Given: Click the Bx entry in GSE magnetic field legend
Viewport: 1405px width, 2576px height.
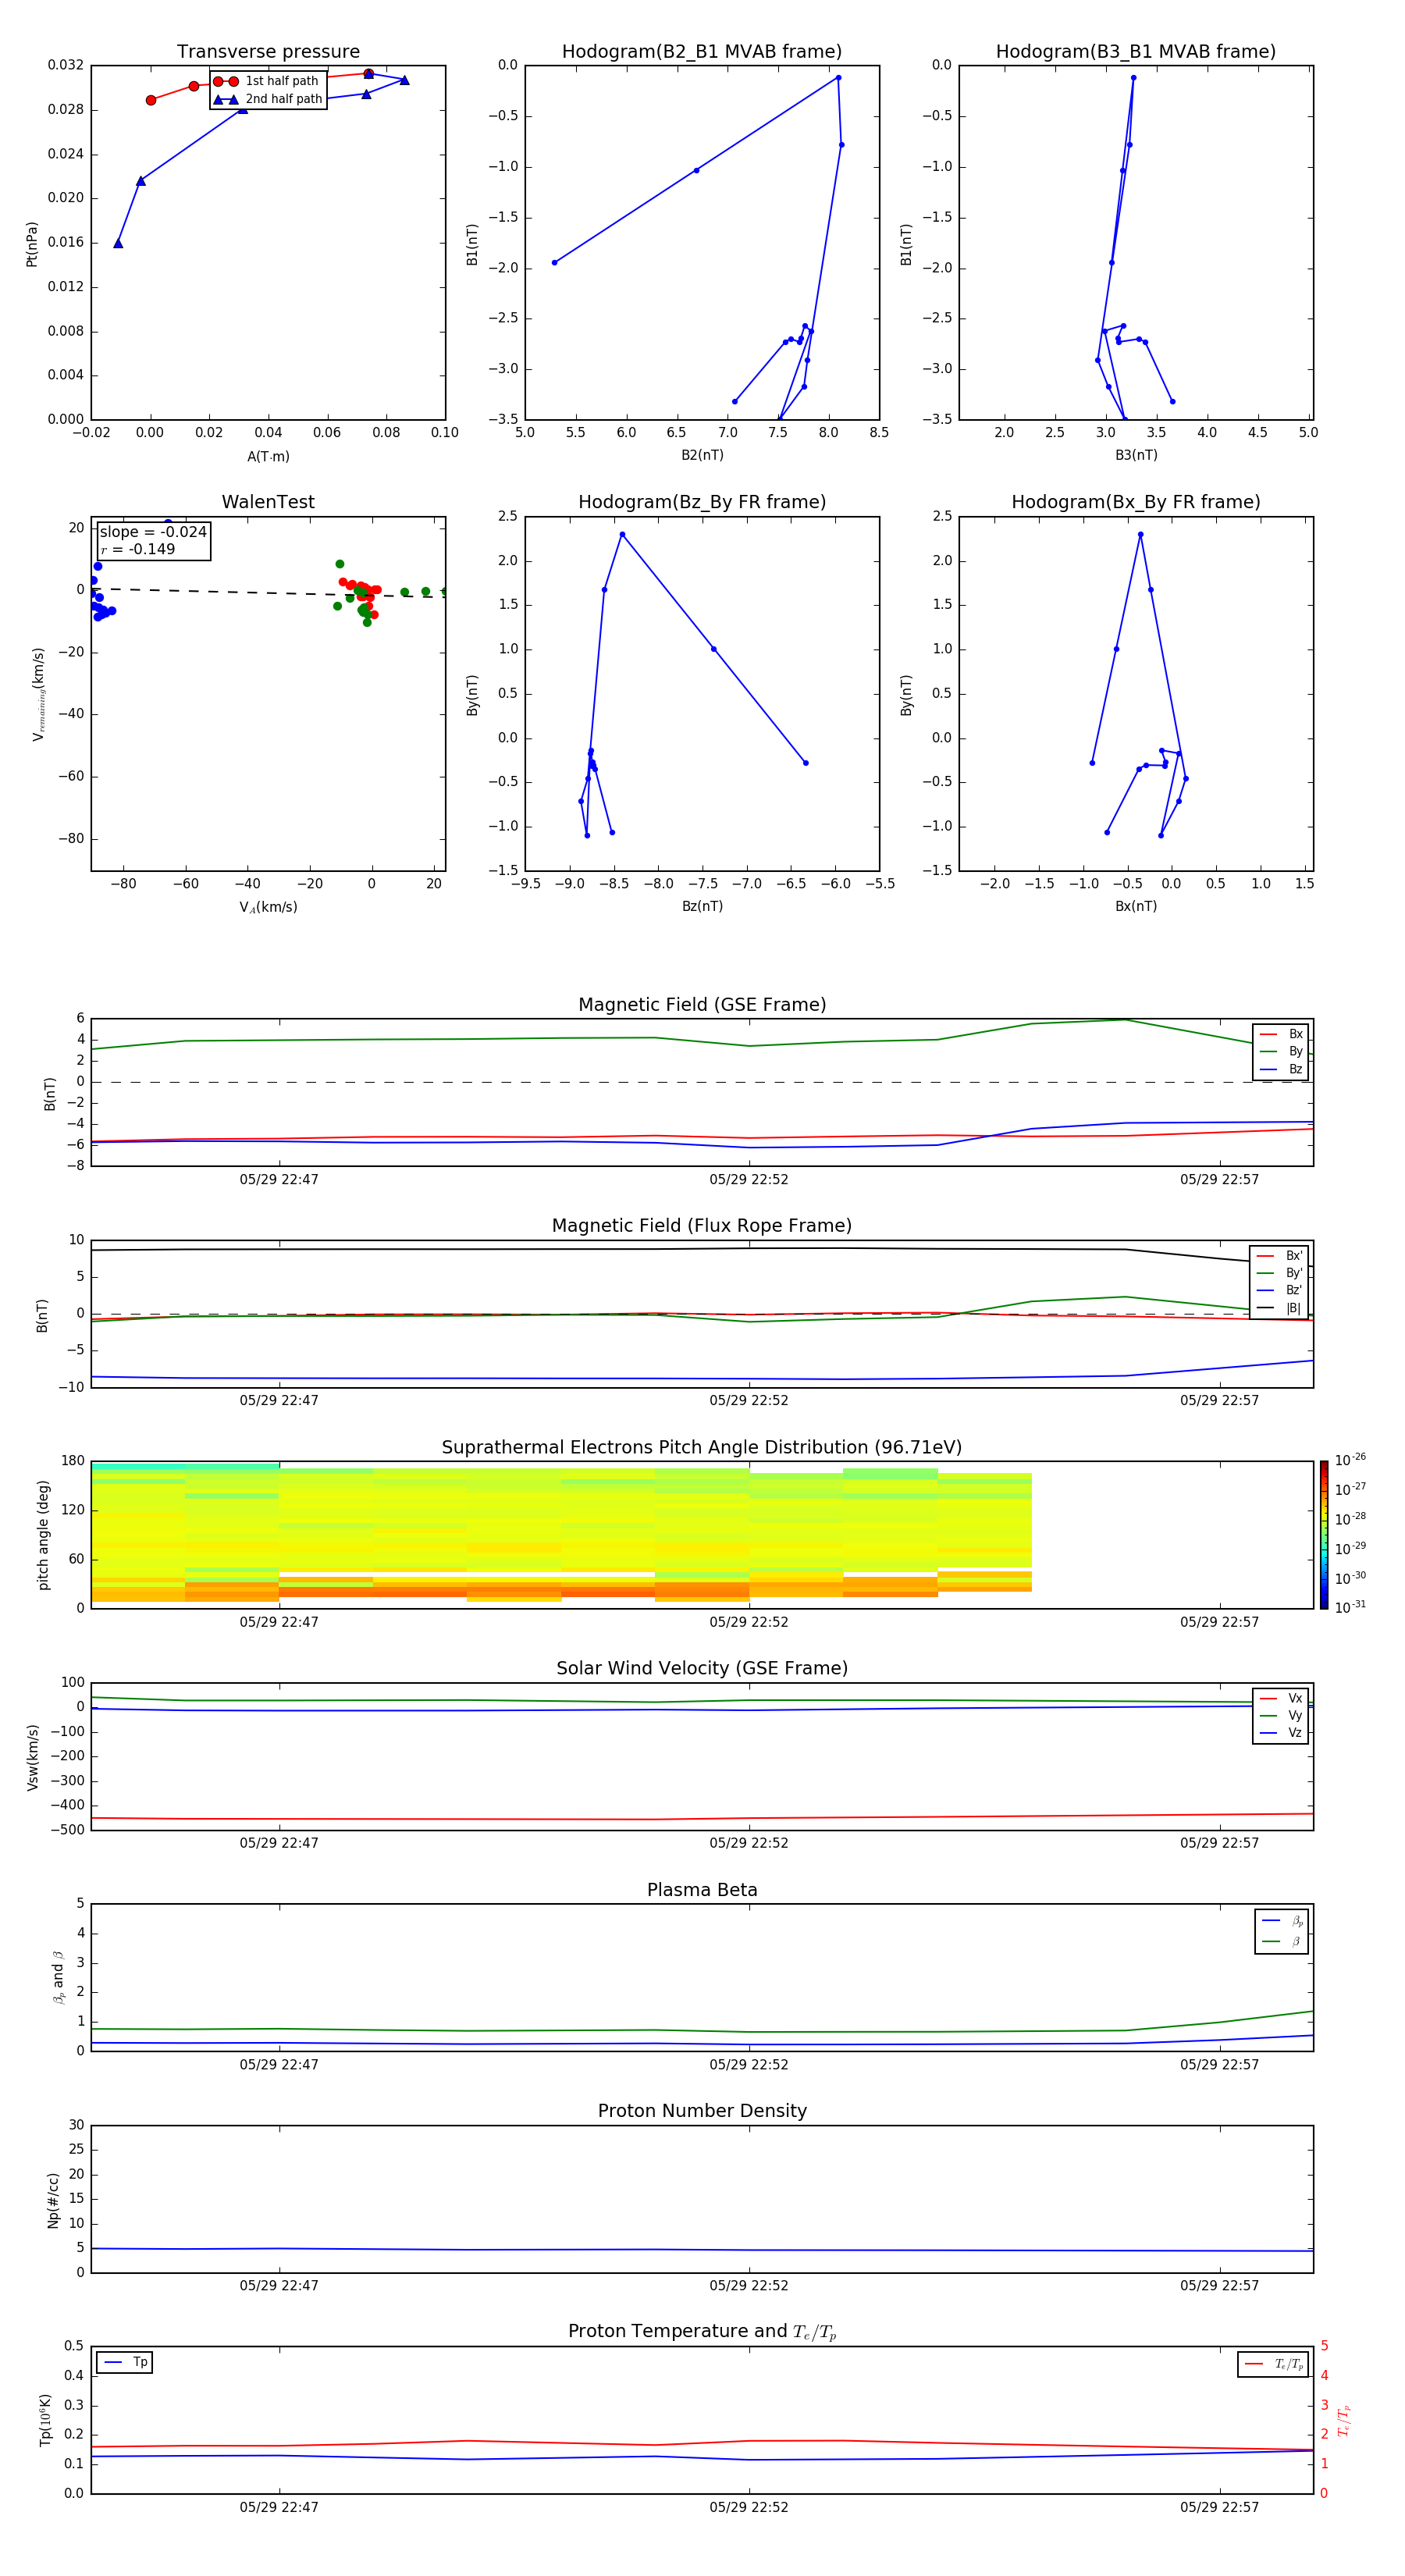Looking at the screenshot, I should click(1281, 1035).
